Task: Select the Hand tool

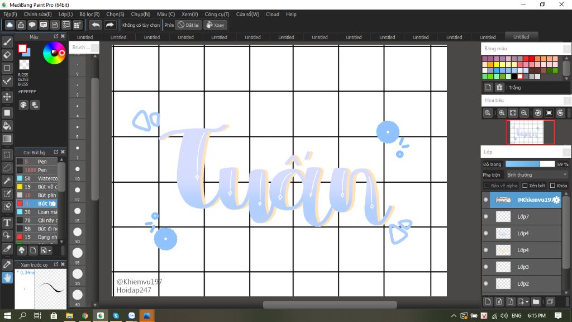Action: tap(7, 278)
